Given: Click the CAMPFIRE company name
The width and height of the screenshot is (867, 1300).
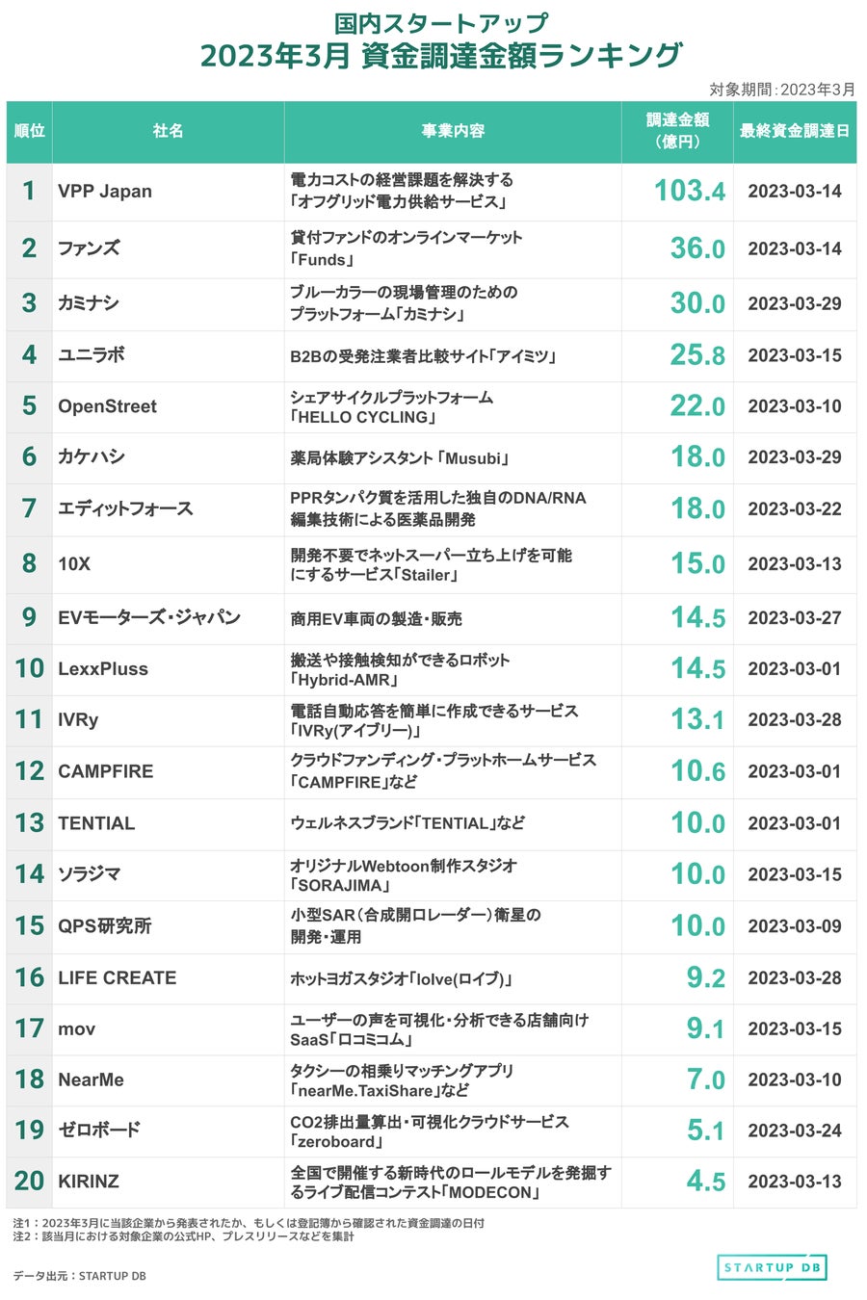Looking at the screenshot, I should (105, 771).
